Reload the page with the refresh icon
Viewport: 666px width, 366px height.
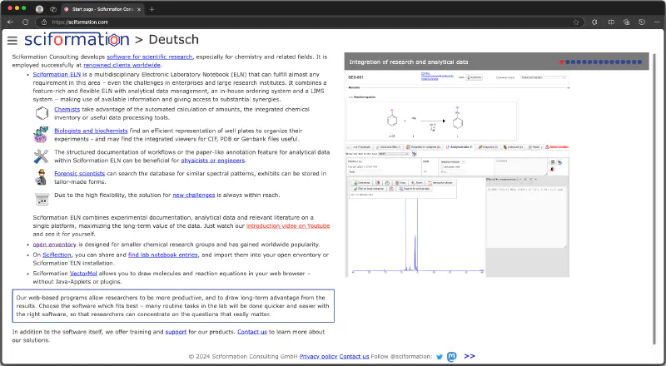click(26, 22)
